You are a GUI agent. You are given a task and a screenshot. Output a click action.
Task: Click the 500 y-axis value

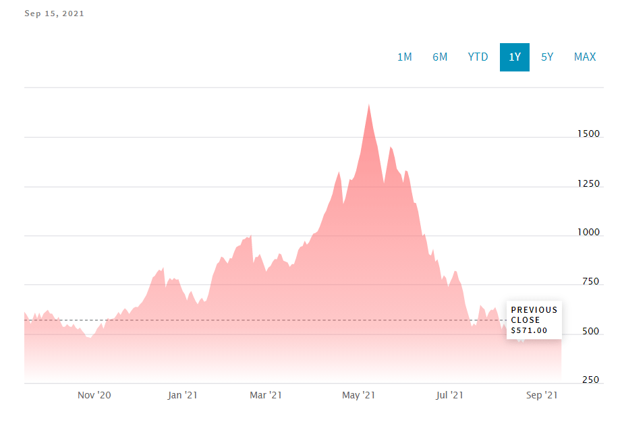[x=590, y=331]
